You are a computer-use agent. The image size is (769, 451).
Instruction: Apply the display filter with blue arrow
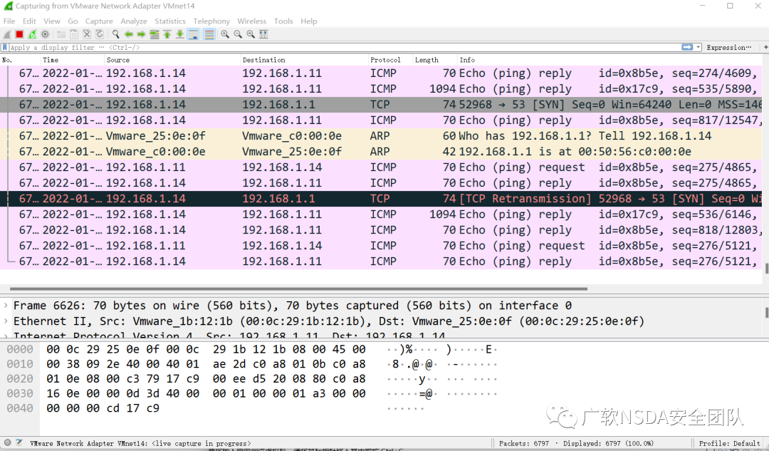(x=687, y=47)
